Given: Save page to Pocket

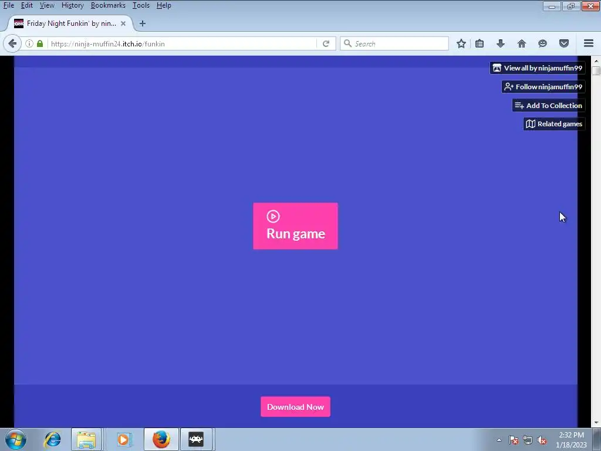Looking at the screenshot, I should [x=564, y=43].
